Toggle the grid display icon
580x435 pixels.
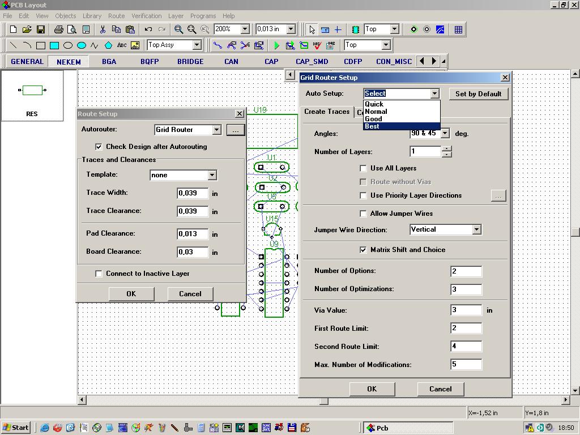(458, 29)
